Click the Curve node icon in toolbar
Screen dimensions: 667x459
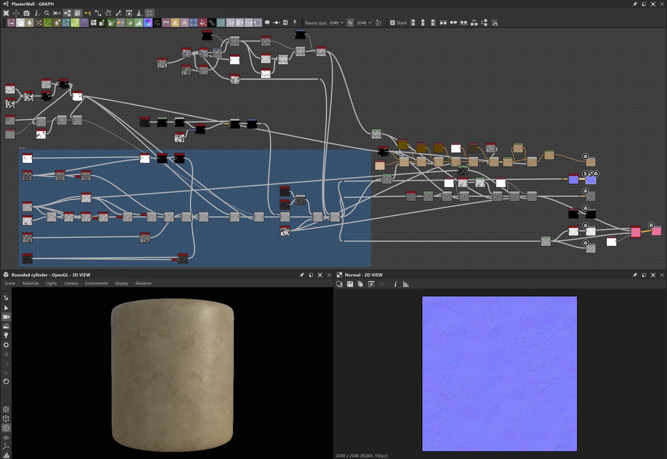[x=48, y=23]
